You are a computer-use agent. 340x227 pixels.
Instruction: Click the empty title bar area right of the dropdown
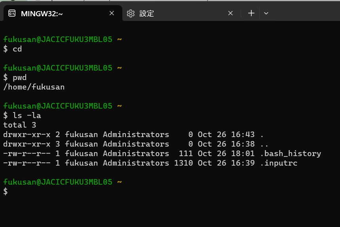305,13
